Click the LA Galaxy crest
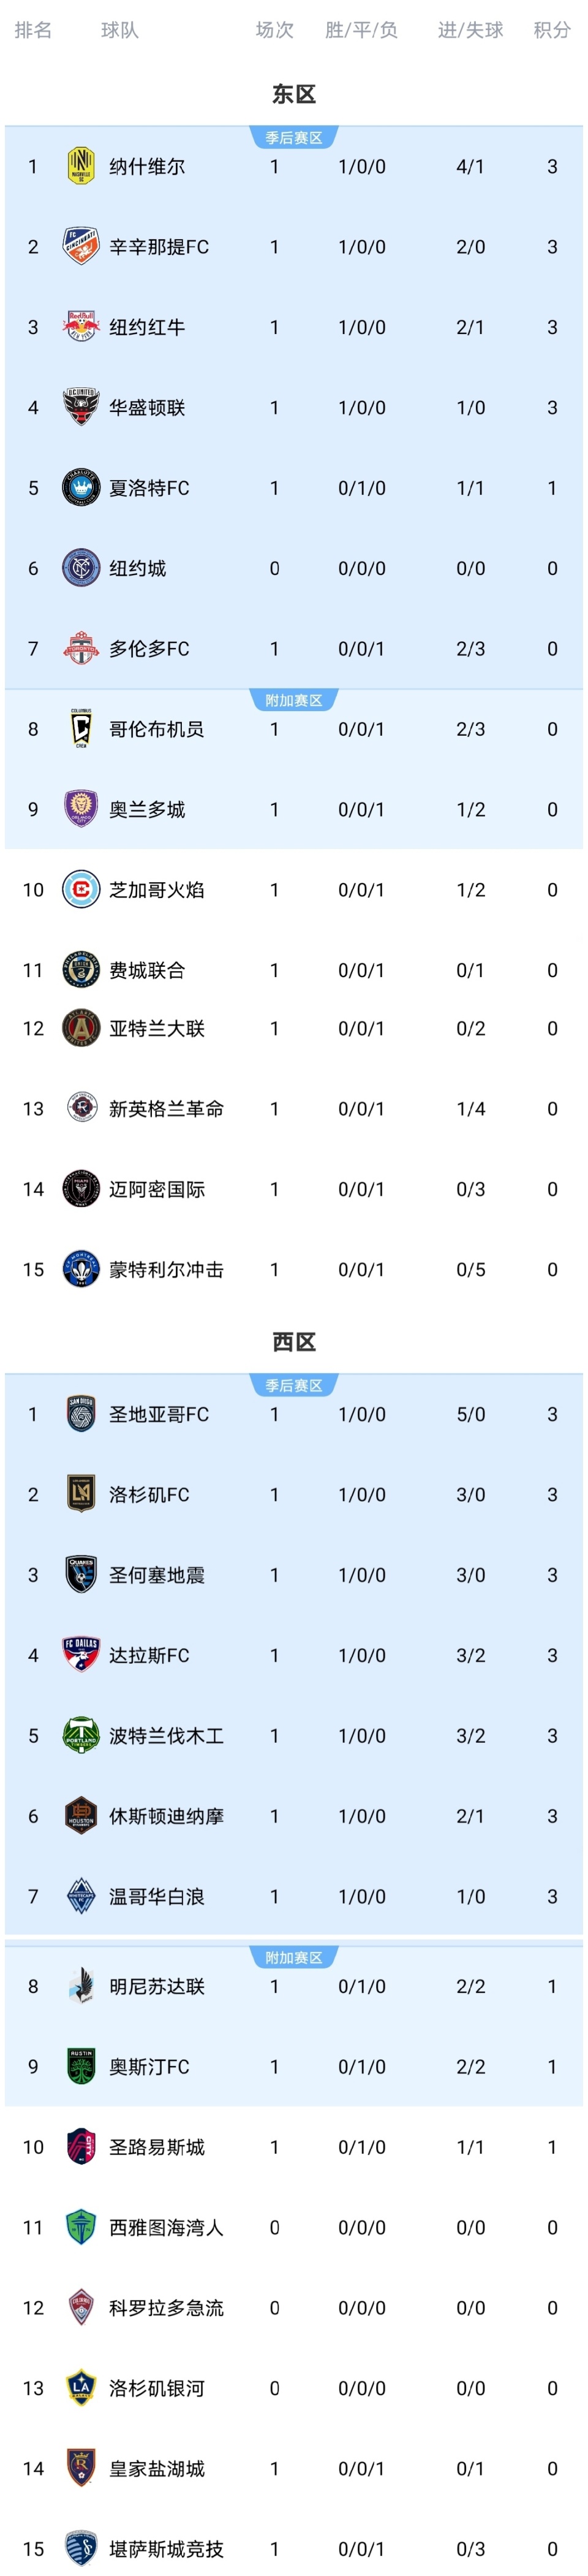 pyautogui.click(x=81, y=2388)
